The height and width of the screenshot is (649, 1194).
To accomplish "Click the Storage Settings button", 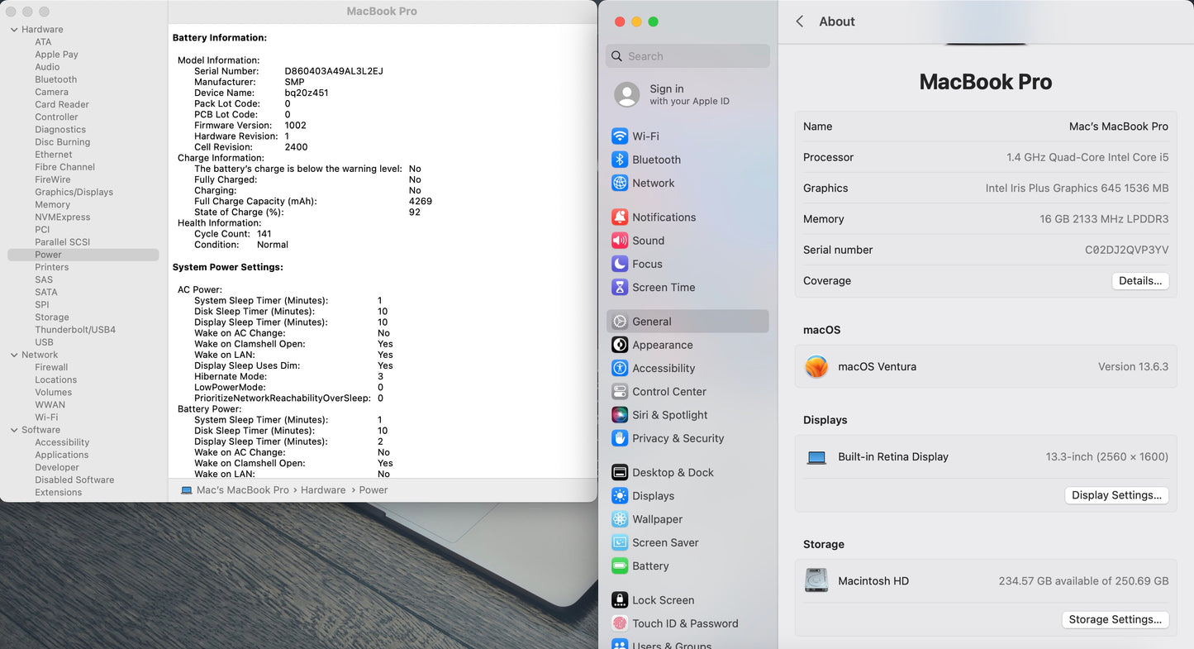I will pos(1115,619).
